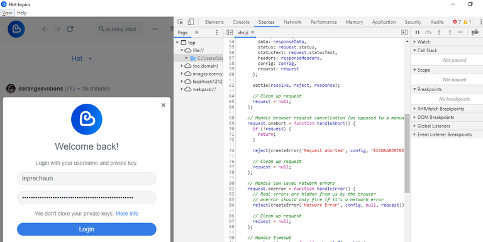Screen dimensions: 483x242
Task: Switch to the Elements tab
Action: (214, 22)
